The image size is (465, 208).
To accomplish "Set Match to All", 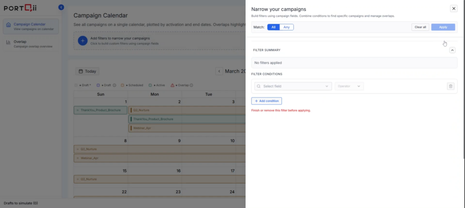I will [x=273, y=27].
